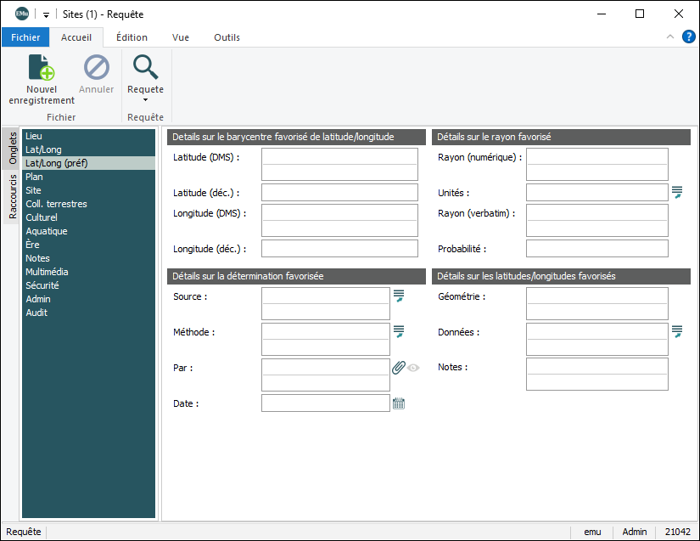Click the Nouvel enregistrement icon
This screenshot has width=700, height=541.
tap(42, 68)
